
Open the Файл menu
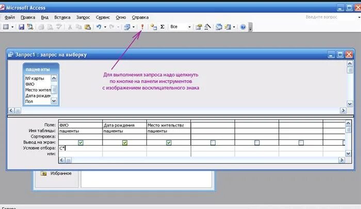click(10, 17)
